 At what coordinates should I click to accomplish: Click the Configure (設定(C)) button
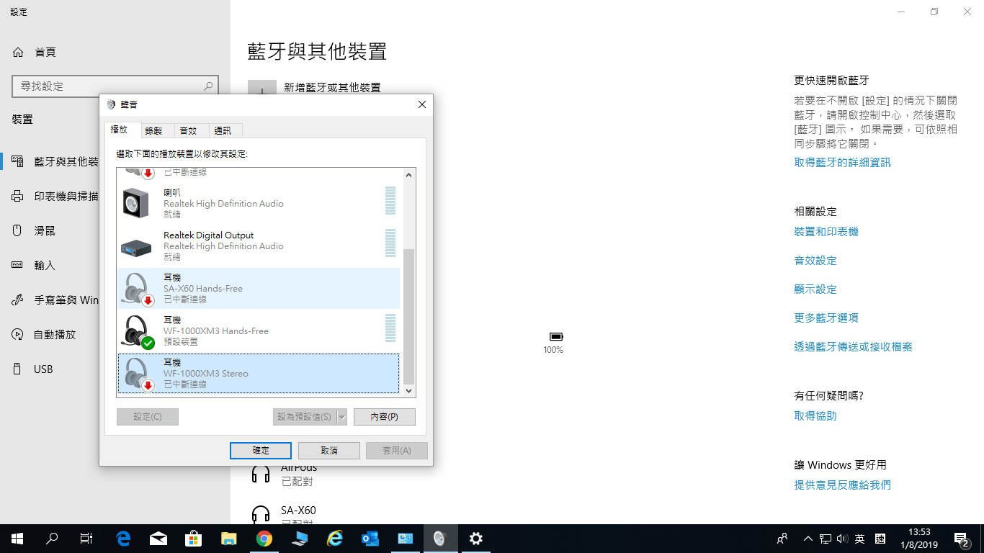148,417
